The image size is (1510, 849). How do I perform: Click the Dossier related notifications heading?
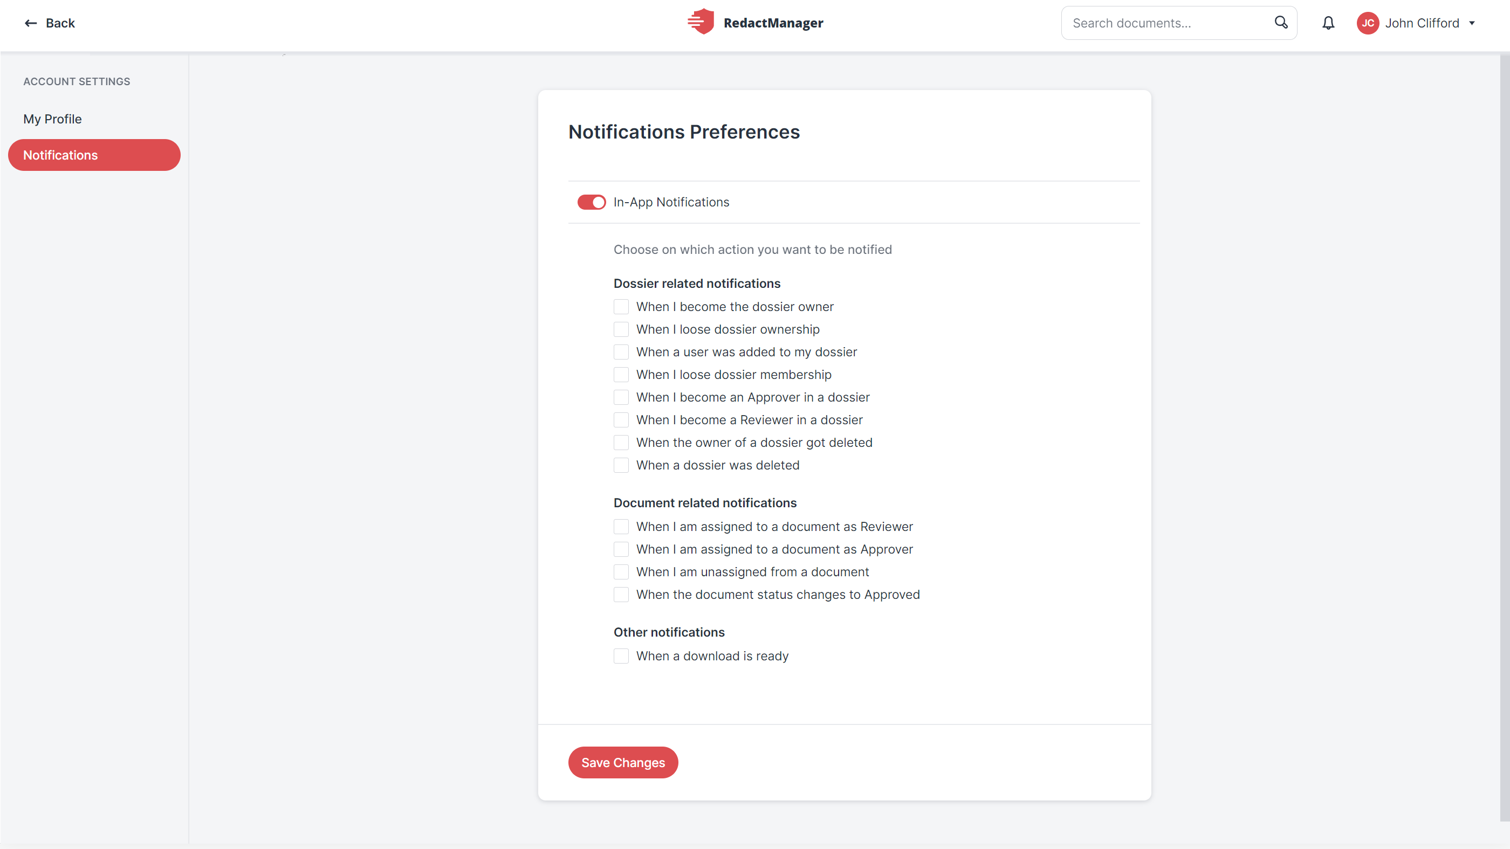tap(697, 284)
